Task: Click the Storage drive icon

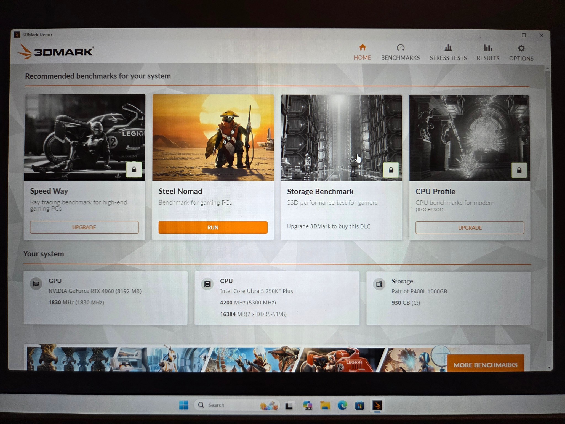Action: (379, 284)
